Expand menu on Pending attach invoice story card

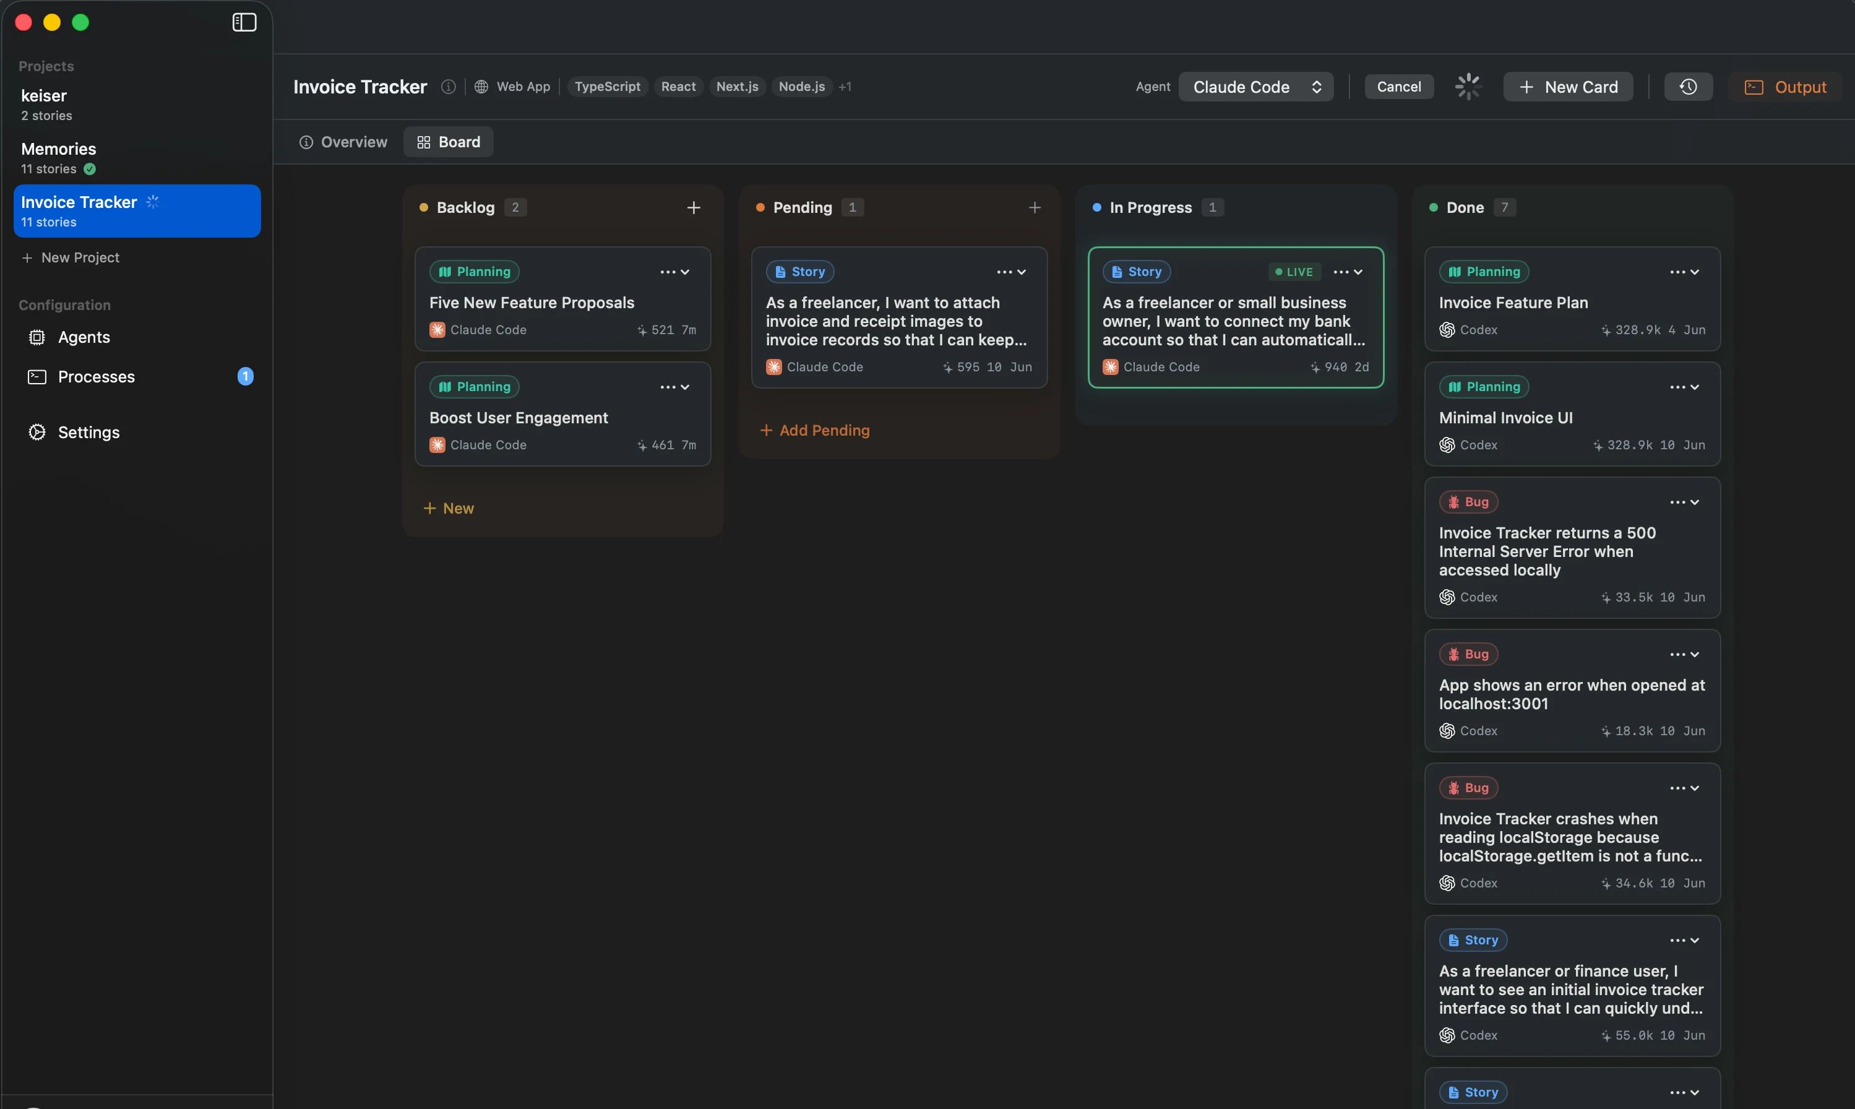pyautogui.click(x=1012, y=272)
